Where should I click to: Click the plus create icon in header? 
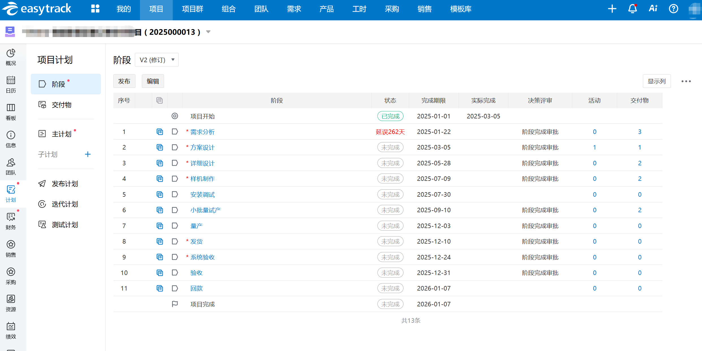(x=612, y=9)
